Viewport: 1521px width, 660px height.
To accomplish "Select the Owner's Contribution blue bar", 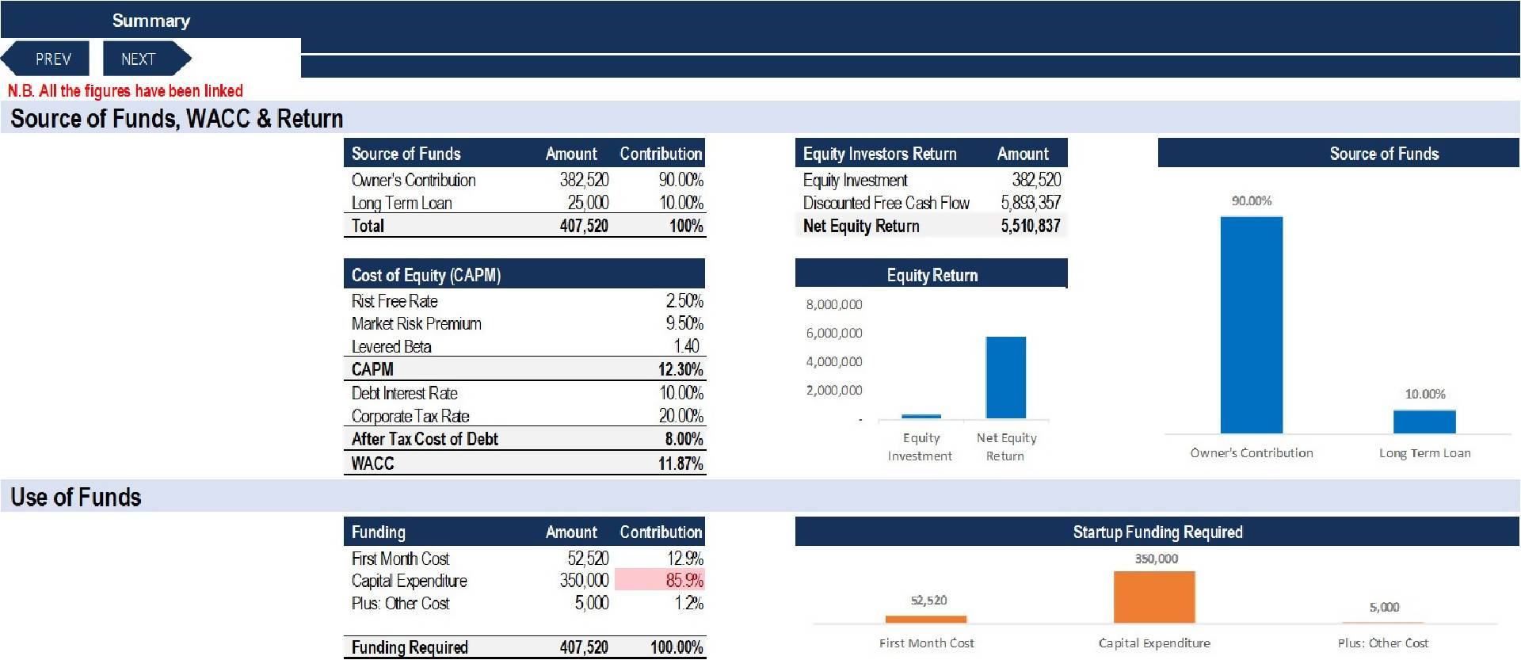I will [x=1251, y=325].
